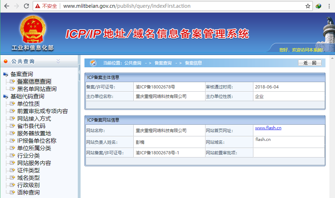Image resolution: width=335 pixels, height=198 pixels.
Task: Open 网站接入方式 in the sidebar
Action: (x=34, y=119)
